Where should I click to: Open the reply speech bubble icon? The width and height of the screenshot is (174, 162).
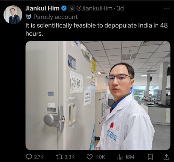pyautogui.click(x=29, y=157)
